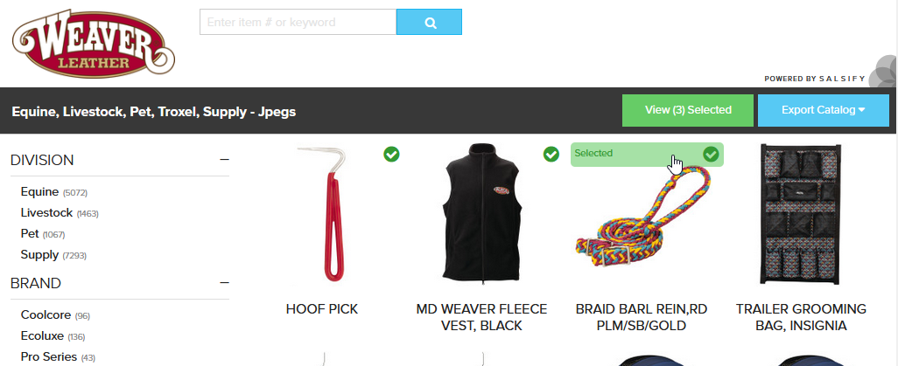Deselect the Fleece Vest checkmark
The height and width of the screenshot is (366, 898).
(551, 154)
